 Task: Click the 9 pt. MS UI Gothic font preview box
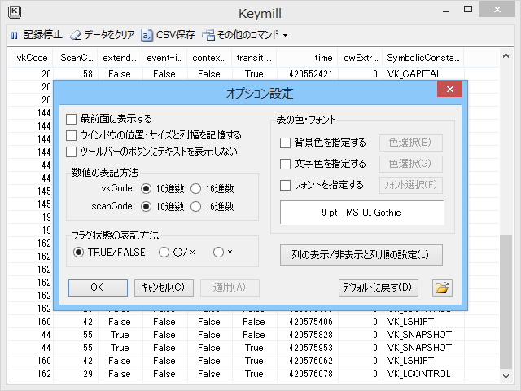(361, 213)
